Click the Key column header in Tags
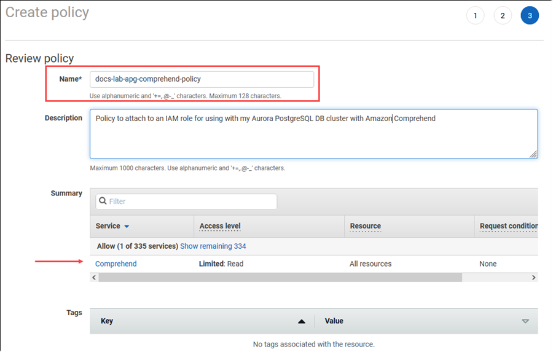The width and height of the screenshot is (553, 352). pyautogui.click(x=107, y=321)
